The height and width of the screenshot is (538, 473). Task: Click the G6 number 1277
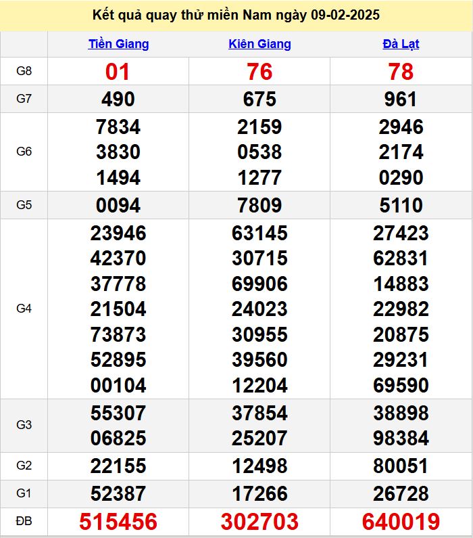[x=259, y=178]
